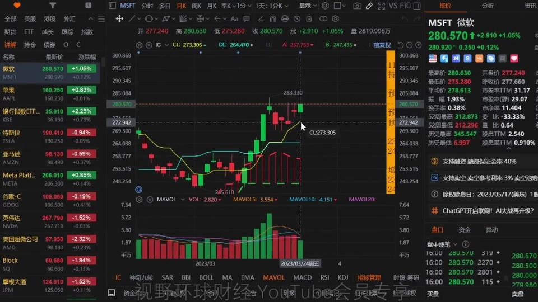
Task: Click the hide drawings eye-slash icon
Action: (297, 19)
